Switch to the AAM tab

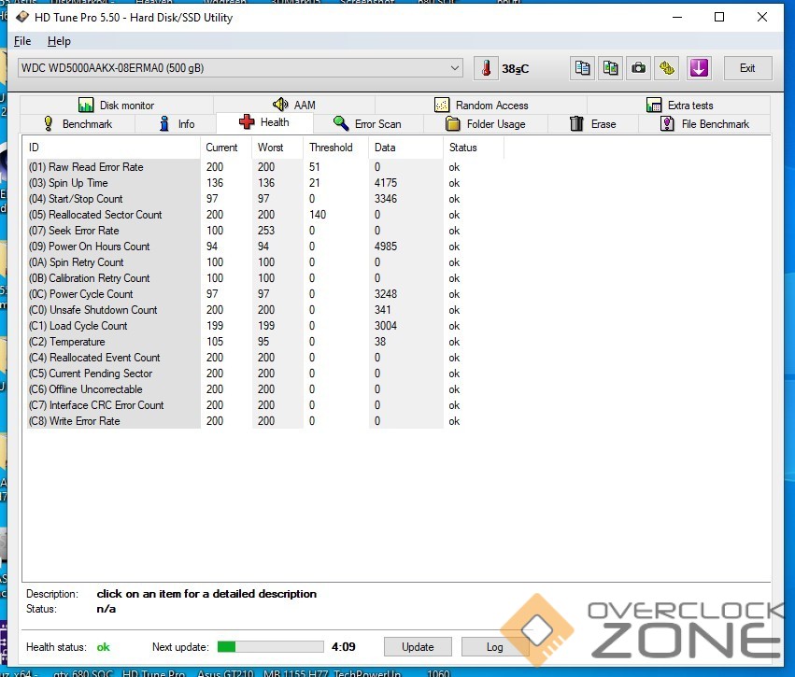pyautogui.click(x=294, y=105)
